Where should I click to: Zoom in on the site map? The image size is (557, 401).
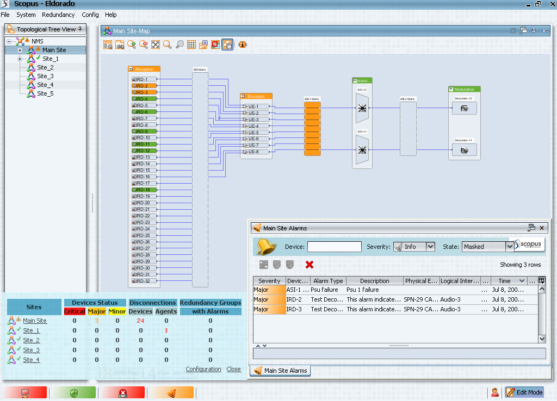click(x=132, y=45)
